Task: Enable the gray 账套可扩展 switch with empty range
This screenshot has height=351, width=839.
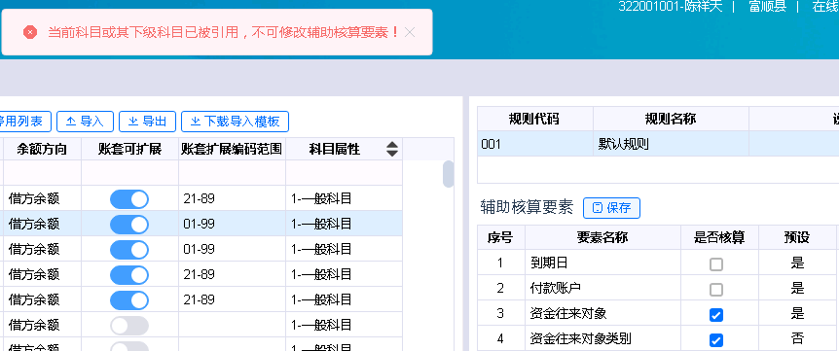Action: click(x=129, y=326)
